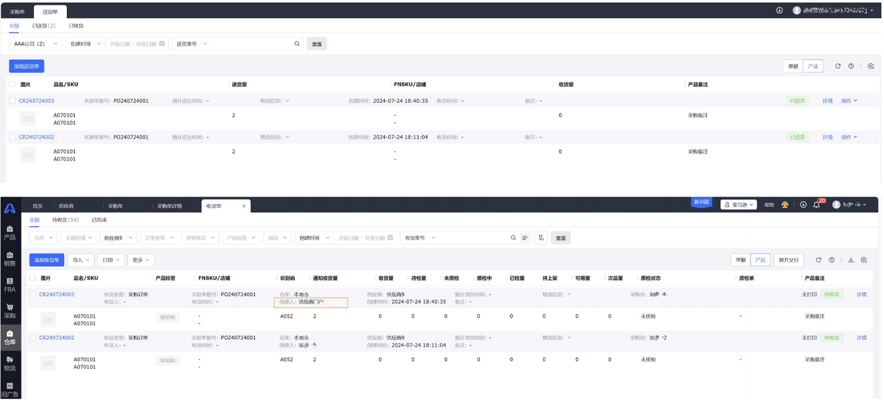Screen dimensions: 884x402
Task: Switch to the 待收货 (54) tab
Action: (65, 220)
